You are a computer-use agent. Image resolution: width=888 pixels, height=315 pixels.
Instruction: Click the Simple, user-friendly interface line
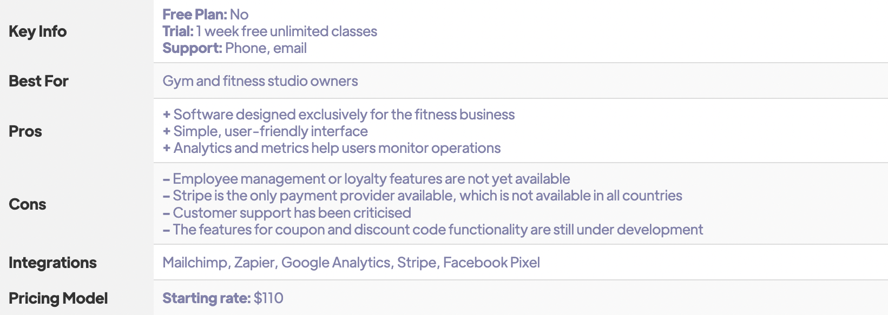click(265, 131)
